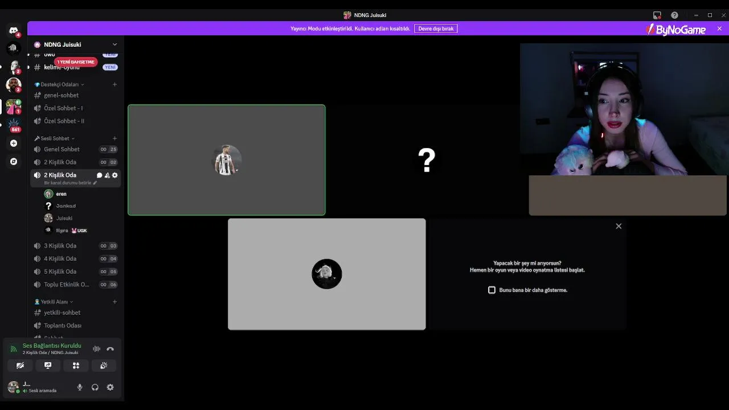
Task: Join Toplu Etkinlik voice channel
Action: click(75, 285)
